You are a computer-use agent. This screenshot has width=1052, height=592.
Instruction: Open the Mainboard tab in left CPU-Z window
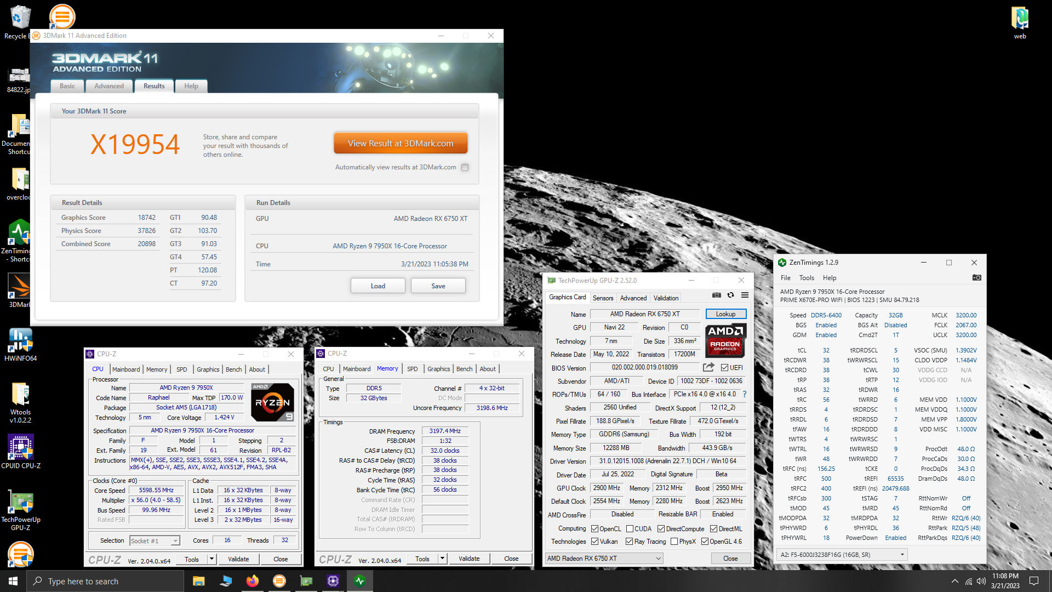coord(126,369)
